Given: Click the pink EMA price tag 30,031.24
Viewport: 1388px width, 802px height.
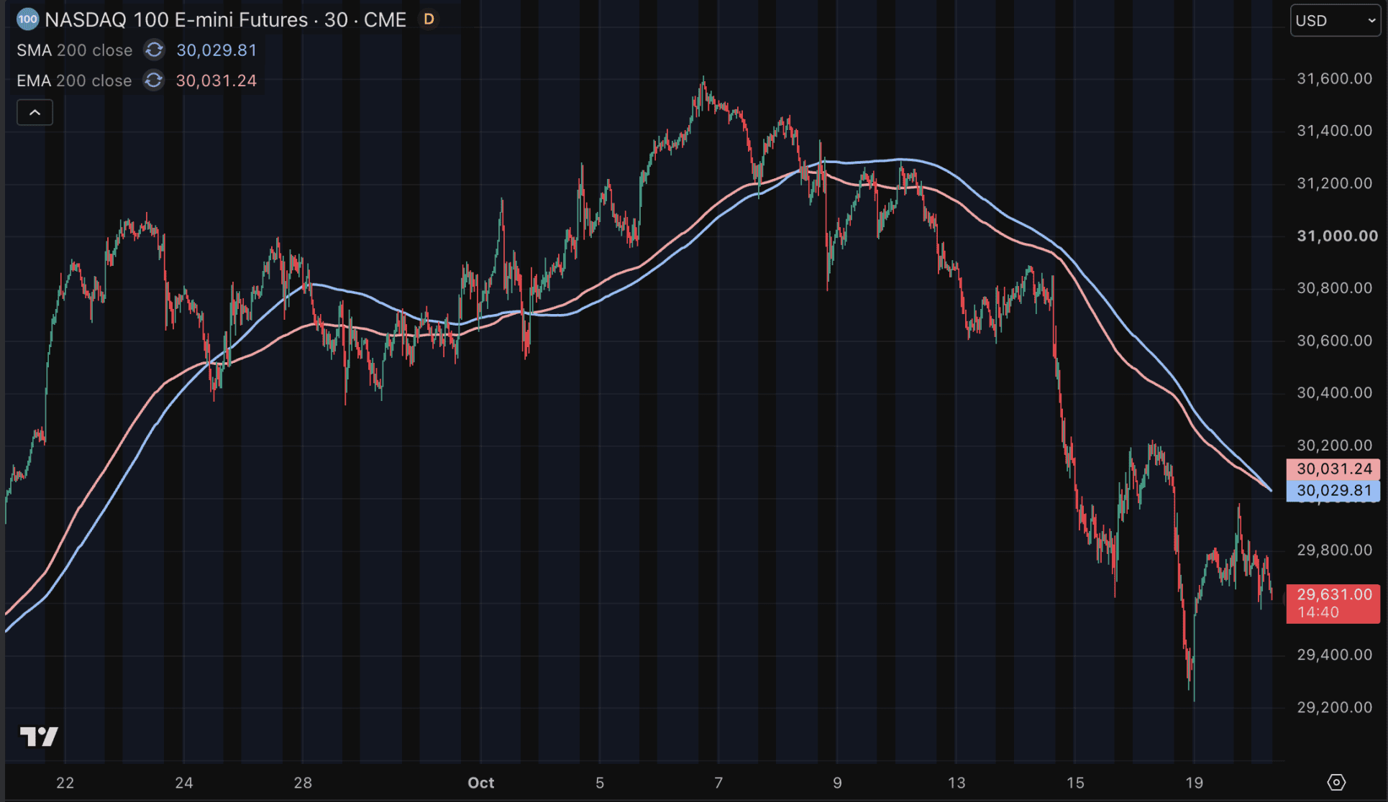Looking at the screenshot, I should click(1333, 469).
